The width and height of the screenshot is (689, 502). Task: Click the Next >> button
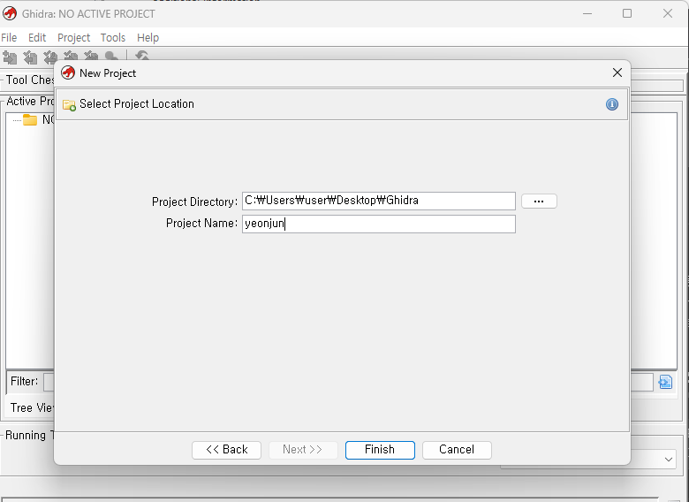(x=303, y=450)
